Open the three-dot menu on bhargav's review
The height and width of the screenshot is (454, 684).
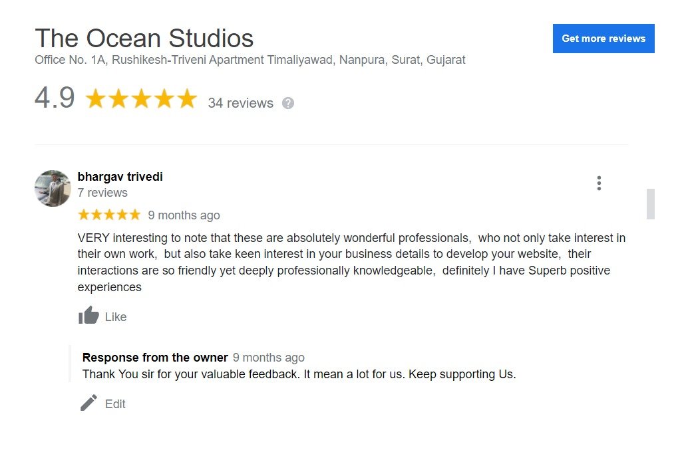[x=599, y=183]
